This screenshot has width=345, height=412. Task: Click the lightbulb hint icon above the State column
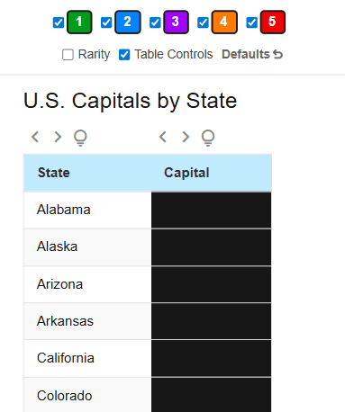click(x=80, y=138)
